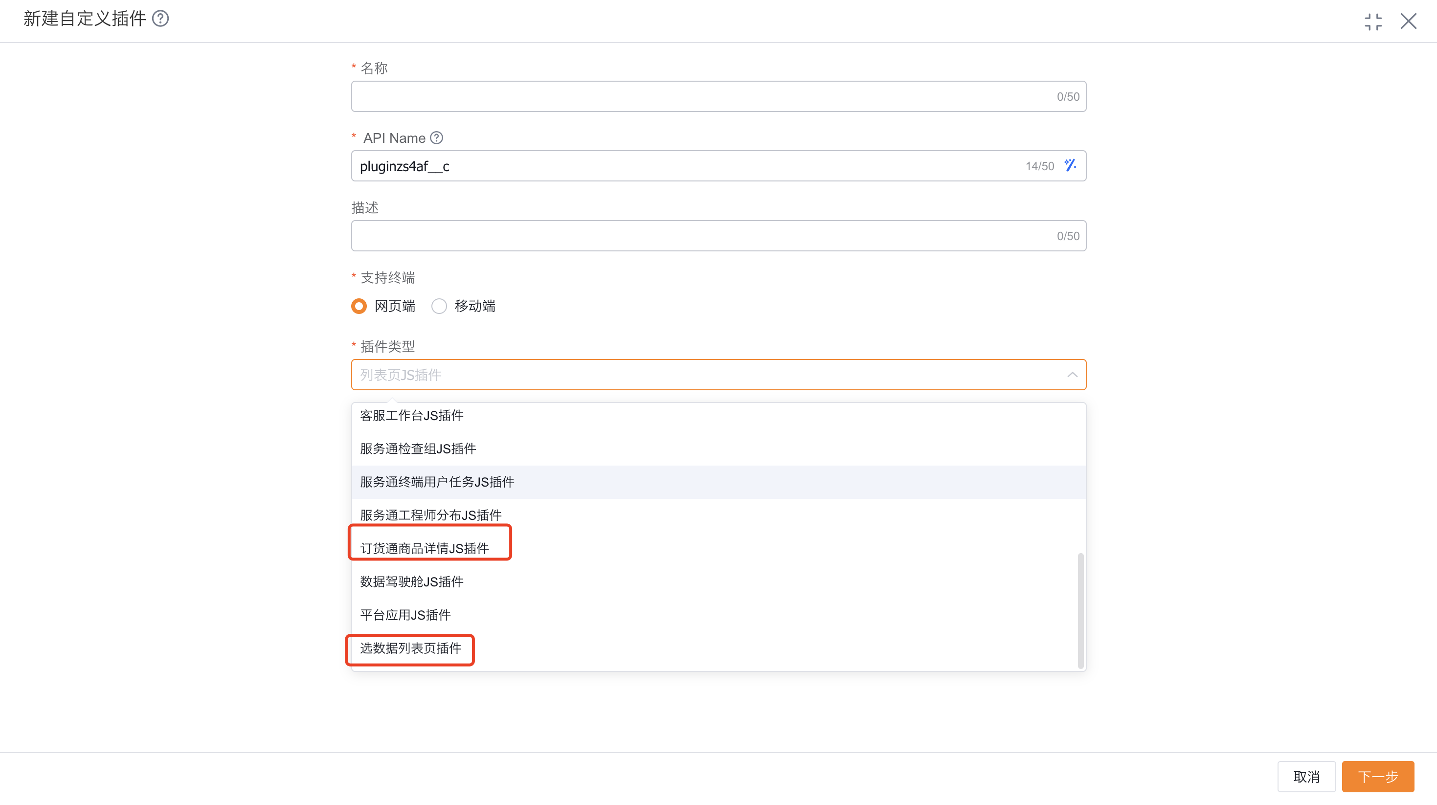Click the help icon beside 新建自定义插件 title
The image size is (1437, 805).
(160, 19)
